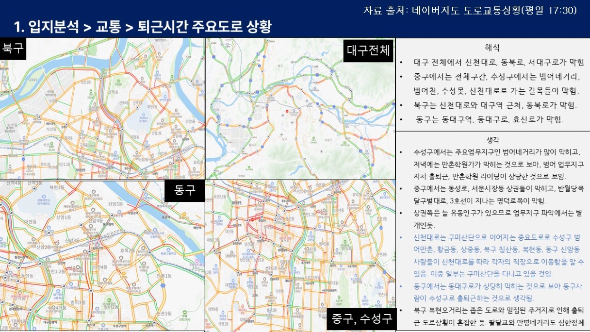Click the red no-entry marker on 대구전체 map
The image size is (590, 332).
pyautogui.click(x=287, y=111)
